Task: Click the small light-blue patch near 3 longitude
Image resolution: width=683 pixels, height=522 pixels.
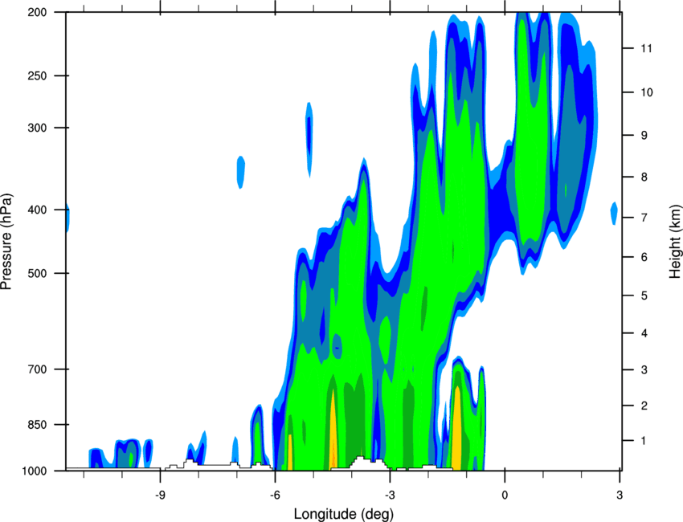Action: [x=614, y=214]
